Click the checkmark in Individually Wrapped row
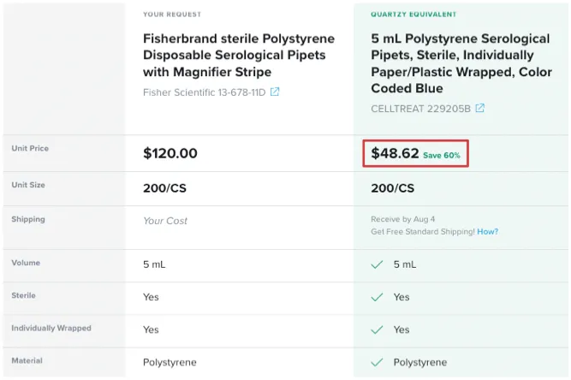The image size is (571, 380). (377, 330)
